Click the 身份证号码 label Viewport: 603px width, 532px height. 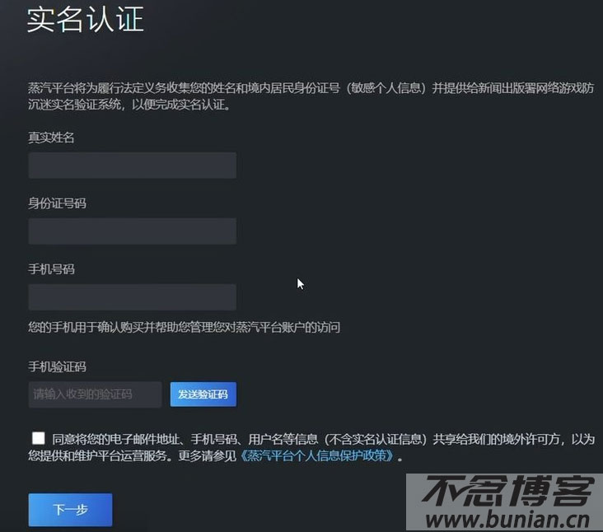pyautogui.click(x=57, y=203)
